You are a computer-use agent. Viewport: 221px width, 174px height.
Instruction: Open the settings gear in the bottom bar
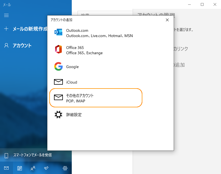[x=65, y=168]
